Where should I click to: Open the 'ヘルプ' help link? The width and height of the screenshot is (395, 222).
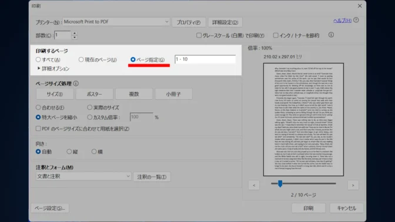pyautogui.click(x=342, y=21)
